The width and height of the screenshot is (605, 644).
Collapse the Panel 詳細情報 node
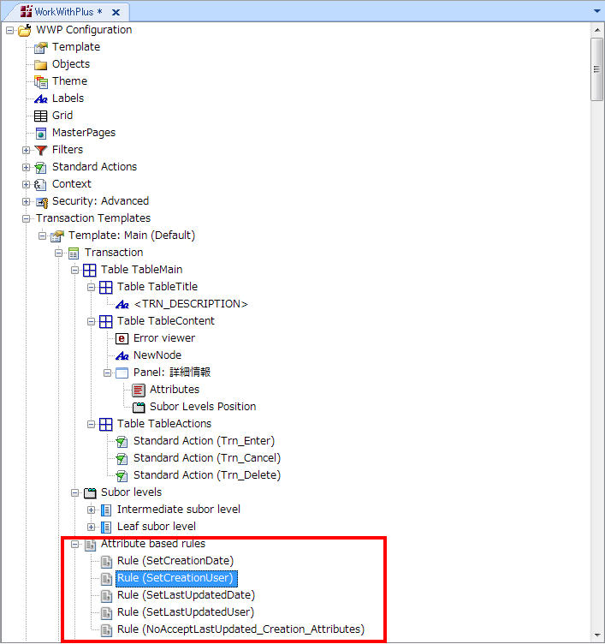(107, 373)
